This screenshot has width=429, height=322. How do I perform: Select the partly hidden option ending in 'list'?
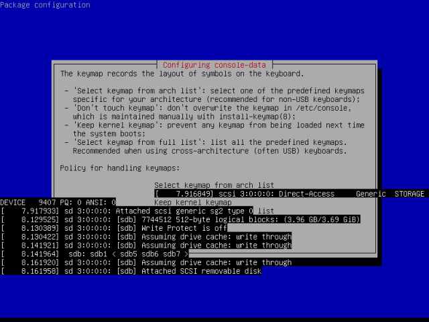[265, 211]
